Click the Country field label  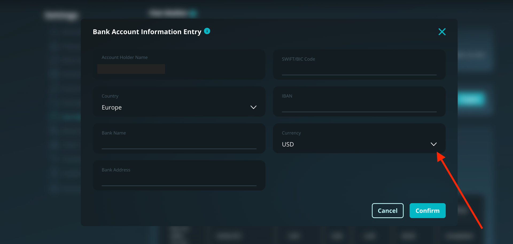click(110, 96)
